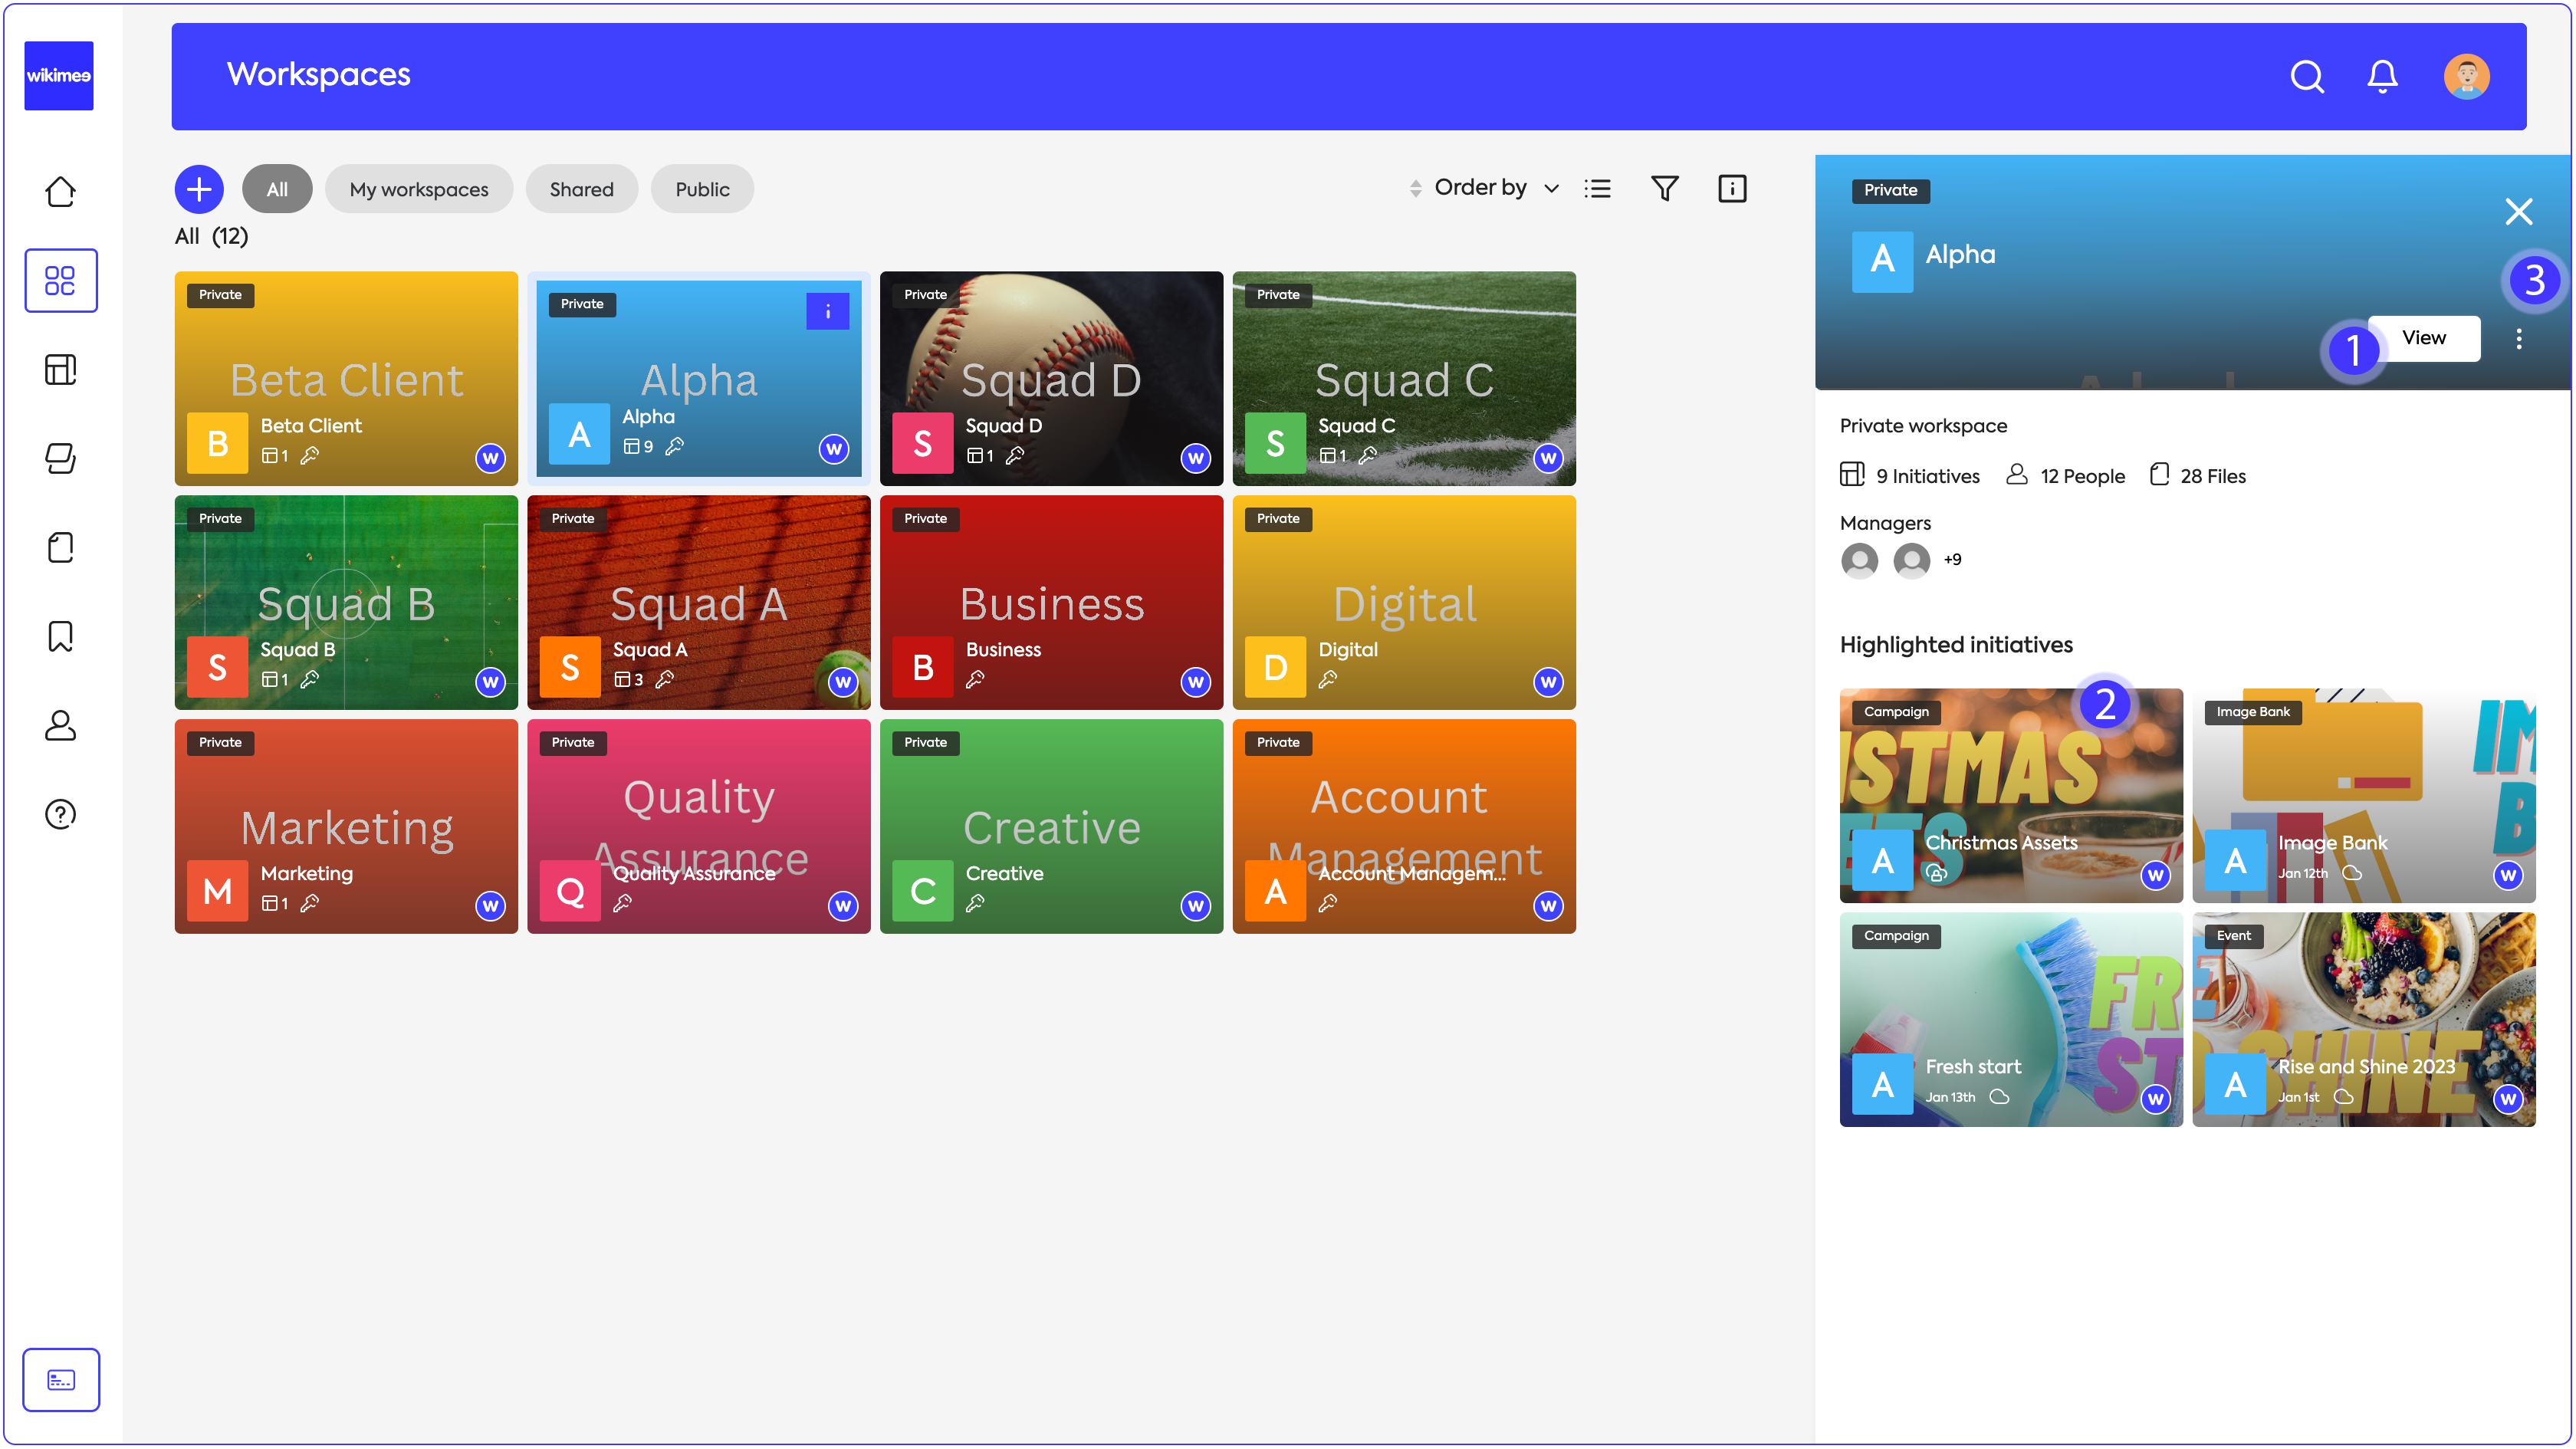Switch to list view icon
2576x1449 pixels.
point(1597,188)
